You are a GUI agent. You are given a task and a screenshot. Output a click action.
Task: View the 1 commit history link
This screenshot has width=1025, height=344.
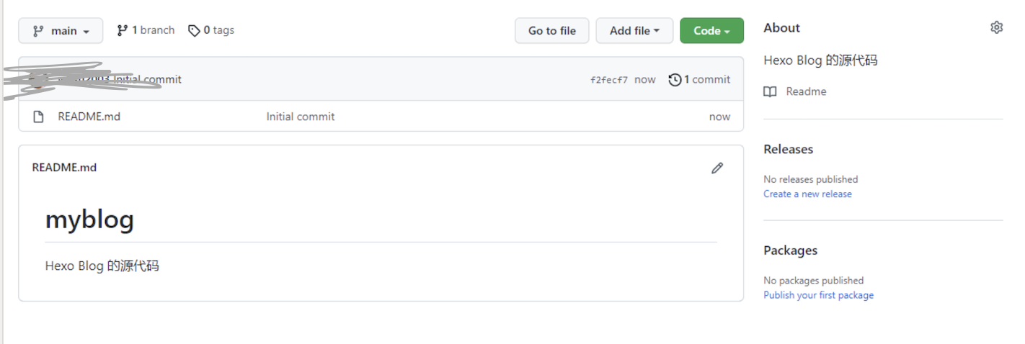706,80
